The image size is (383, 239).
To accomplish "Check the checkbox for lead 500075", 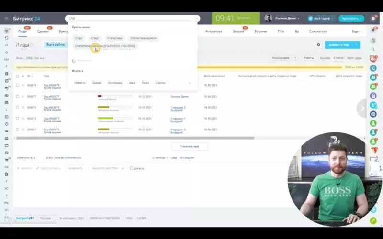I will pyautogui.click(x=17, y=107).
